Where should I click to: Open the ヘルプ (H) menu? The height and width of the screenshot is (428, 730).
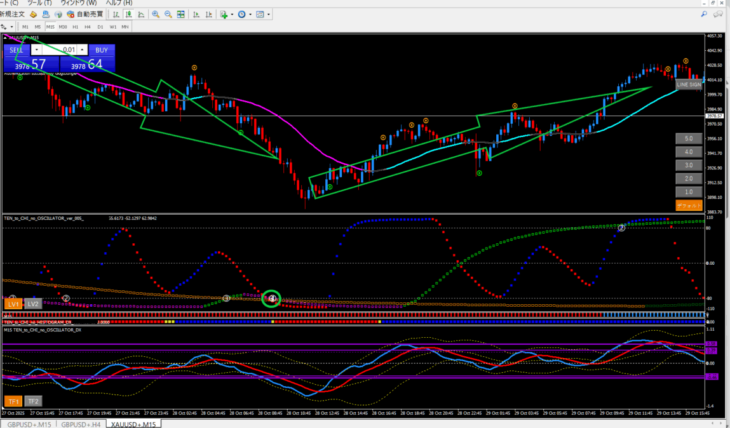coord(119,3)
